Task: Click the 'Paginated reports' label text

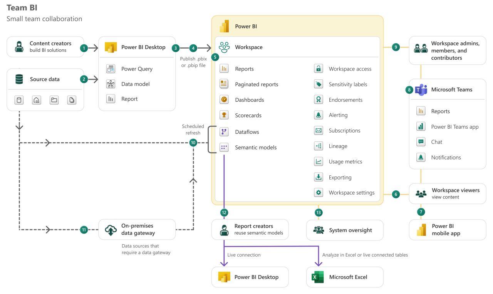Action: click(257, 84)
